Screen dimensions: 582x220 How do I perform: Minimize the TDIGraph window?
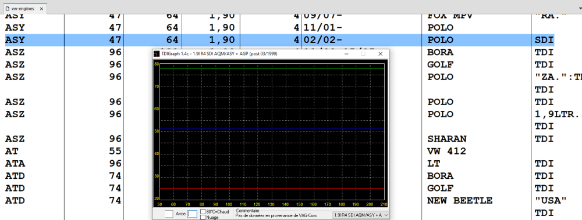(346, 54)
